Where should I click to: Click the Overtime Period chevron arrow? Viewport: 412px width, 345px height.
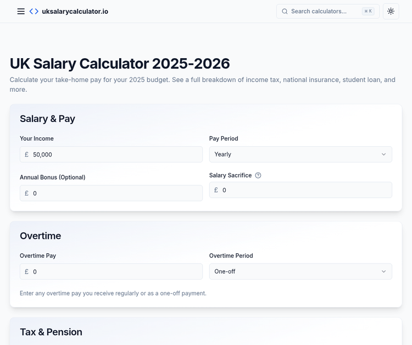pos(383,272)
